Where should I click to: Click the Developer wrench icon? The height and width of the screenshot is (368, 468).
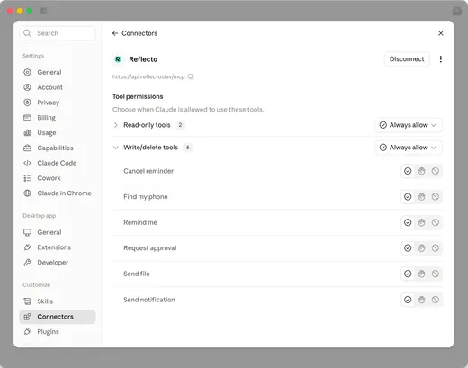[27, 263]
